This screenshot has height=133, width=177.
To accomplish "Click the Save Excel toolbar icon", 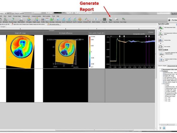I will (116, 20).
